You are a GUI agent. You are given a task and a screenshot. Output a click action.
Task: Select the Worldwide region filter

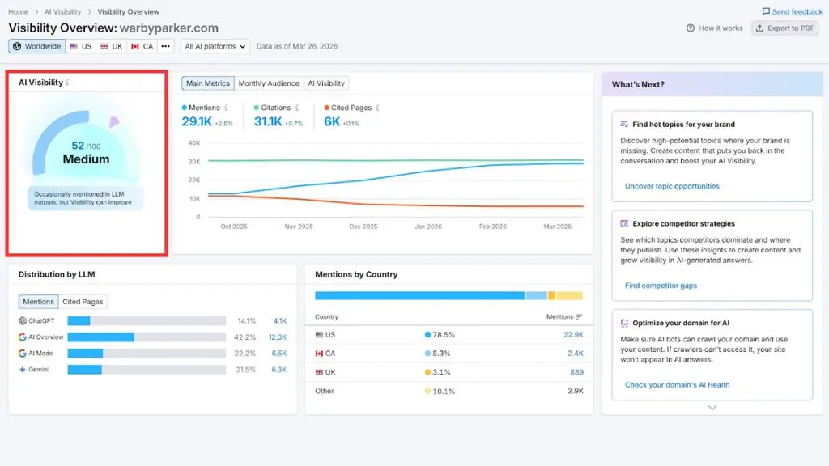(x=37, y=46)
